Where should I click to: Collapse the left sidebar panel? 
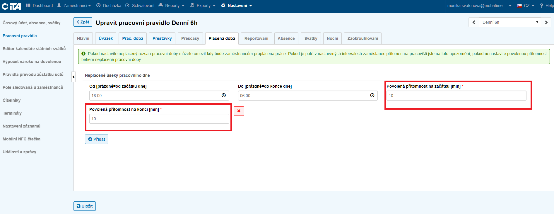point(73,77)
